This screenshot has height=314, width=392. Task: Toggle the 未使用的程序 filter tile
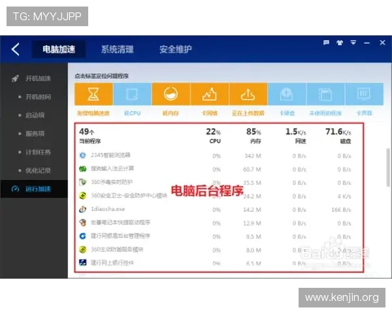325,94
